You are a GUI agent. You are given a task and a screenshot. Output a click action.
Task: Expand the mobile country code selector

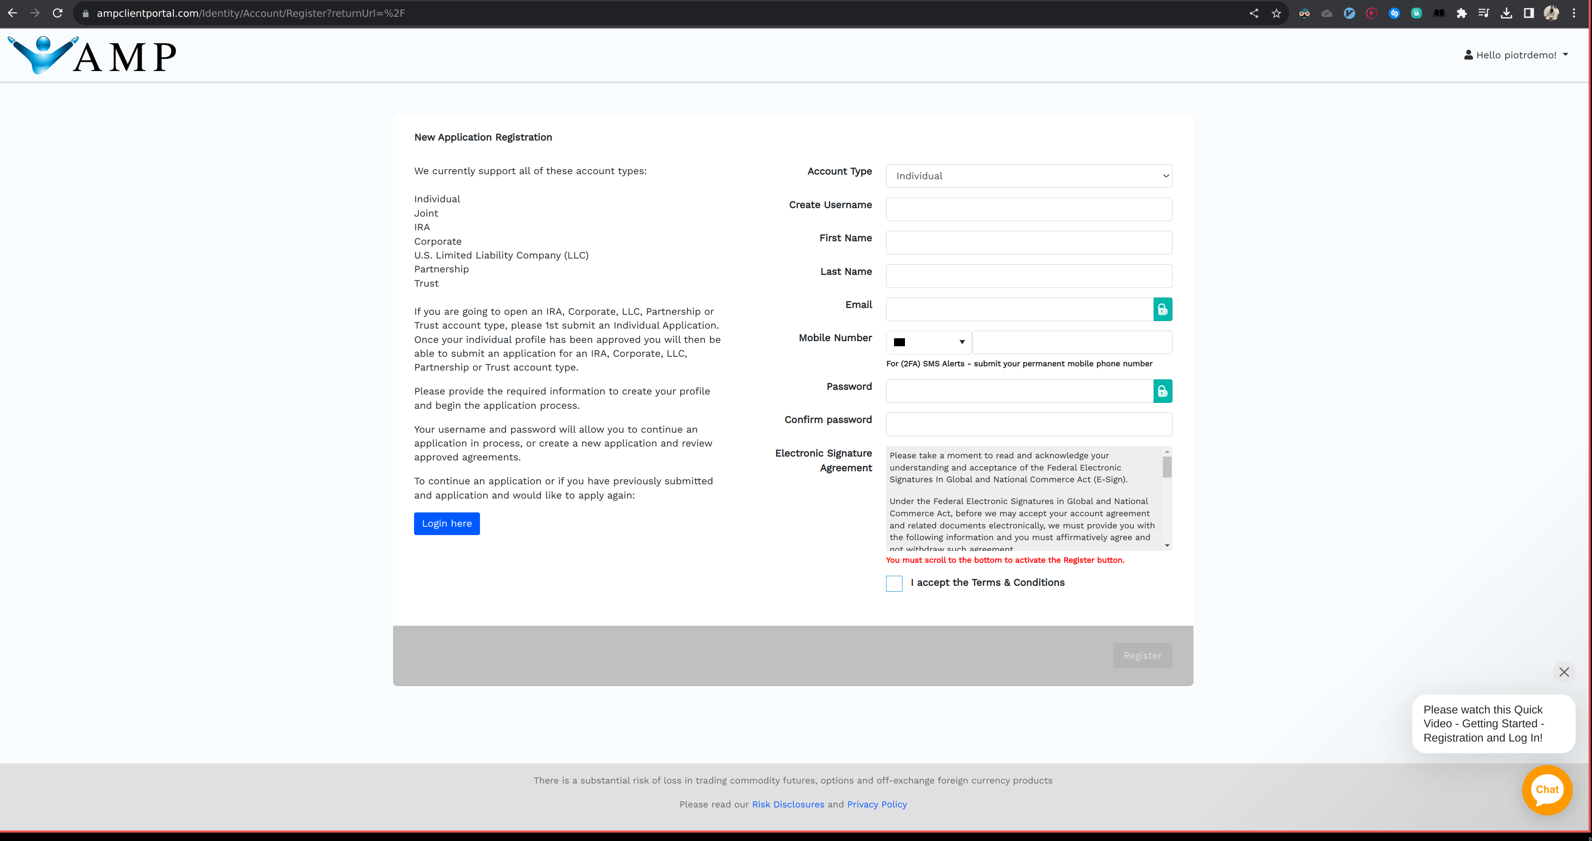(x=929, y=342)
